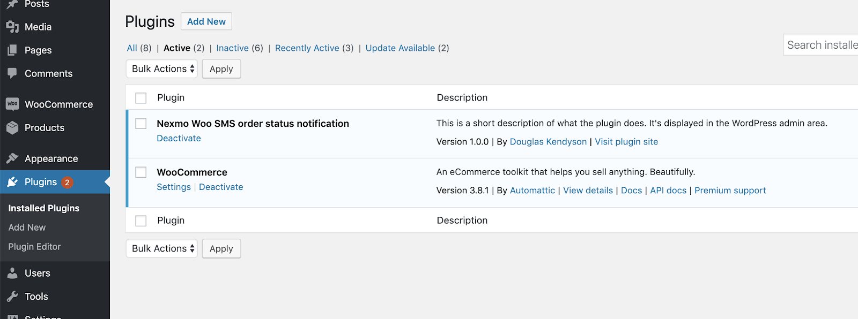The width and height of the screenshot is (858, 319).
Task: Show Active plugins filter
Action: pyautogui.click(x=177, y=48)
